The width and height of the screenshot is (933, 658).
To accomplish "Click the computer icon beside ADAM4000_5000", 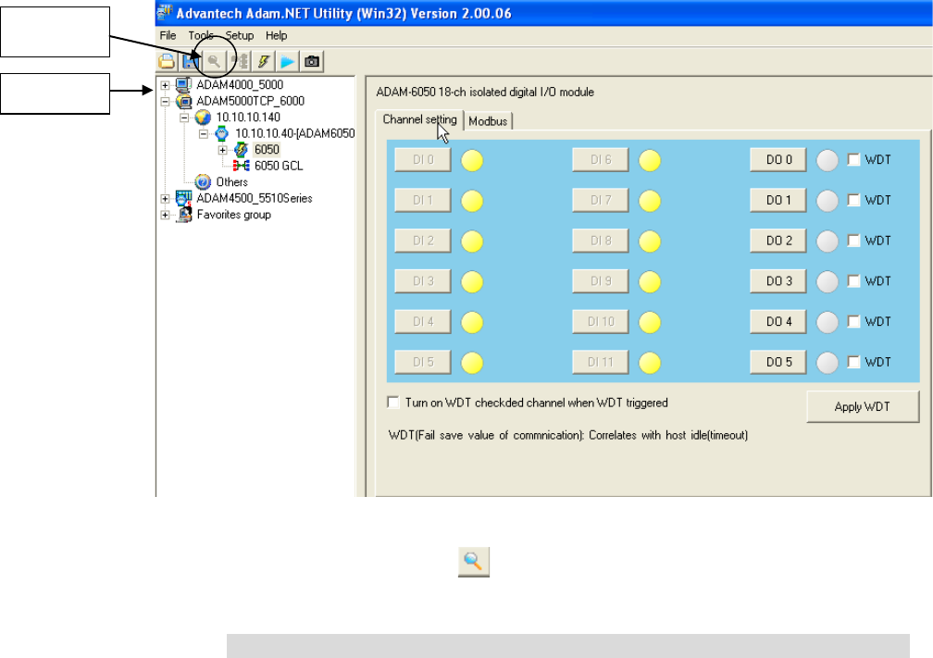I will click(x=184, y=85).
